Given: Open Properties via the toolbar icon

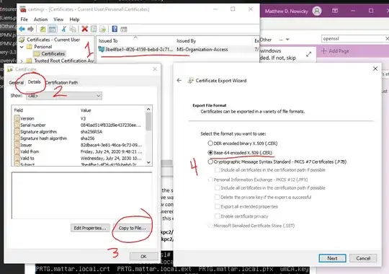Looking at the screenshot, I should 94,29.
